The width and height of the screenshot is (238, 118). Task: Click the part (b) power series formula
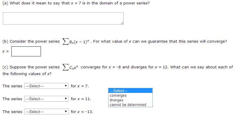click(77, 41)
